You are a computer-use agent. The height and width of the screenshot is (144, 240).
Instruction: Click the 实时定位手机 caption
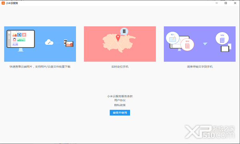120,66
